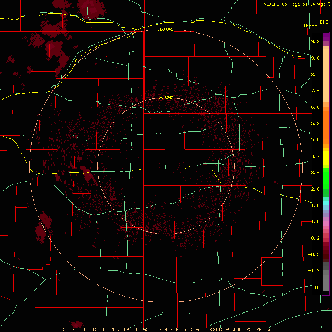Screen dimensions: 332x332
Task: Click the 6.6 scale value
Action: click(x=315, y=107)
